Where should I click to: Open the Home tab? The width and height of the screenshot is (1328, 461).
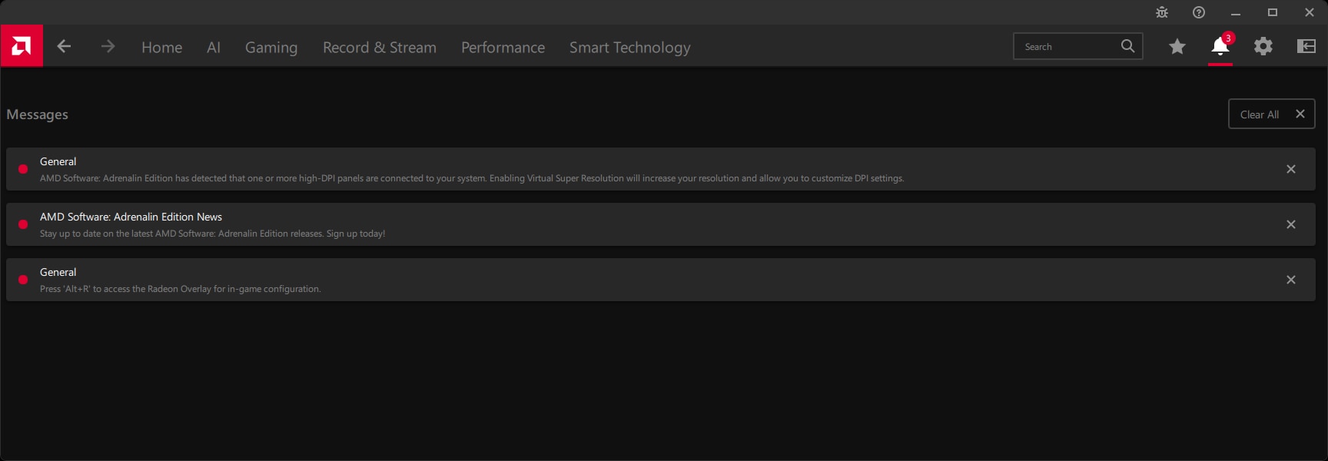pos(161,48)
